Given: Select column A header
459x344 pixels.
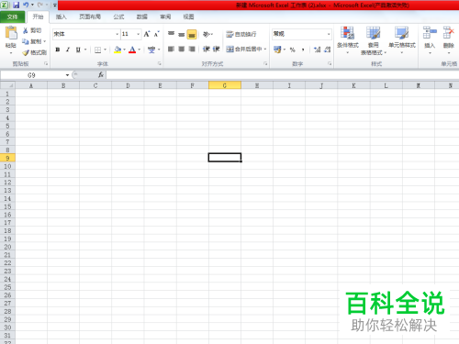Looking at the screenshot, I should [x=31, y=85].
